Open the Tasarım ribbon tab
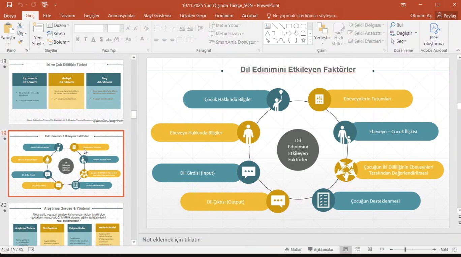Image resolution: width=461 pixels, height=257 pixels. pos(67,15)
